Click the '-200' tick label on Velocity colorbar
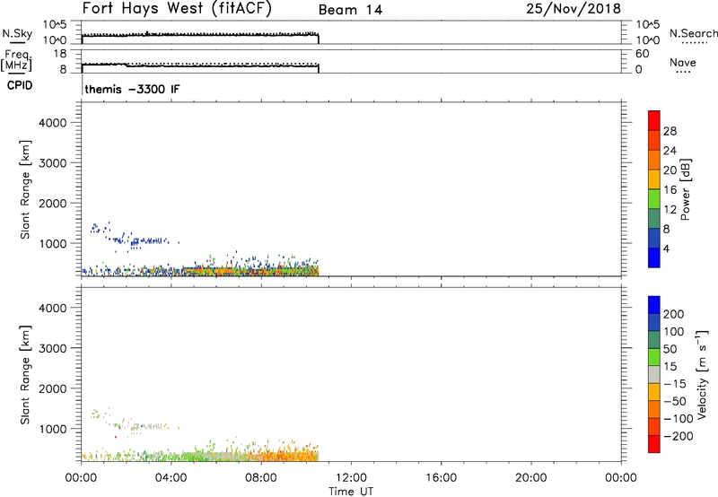Image resolution: width=718 pixels, height=497 pixels. pos(678,436)
